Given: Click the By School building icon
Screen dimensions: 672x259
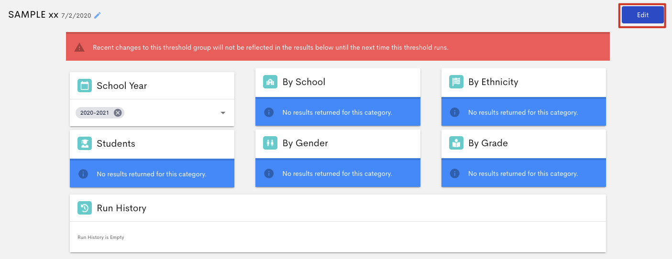Looking at the screenshot, I should point(270,82).
